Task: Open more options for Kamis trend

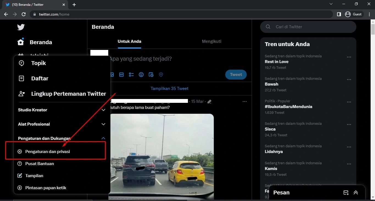Action: coord(349,164)
